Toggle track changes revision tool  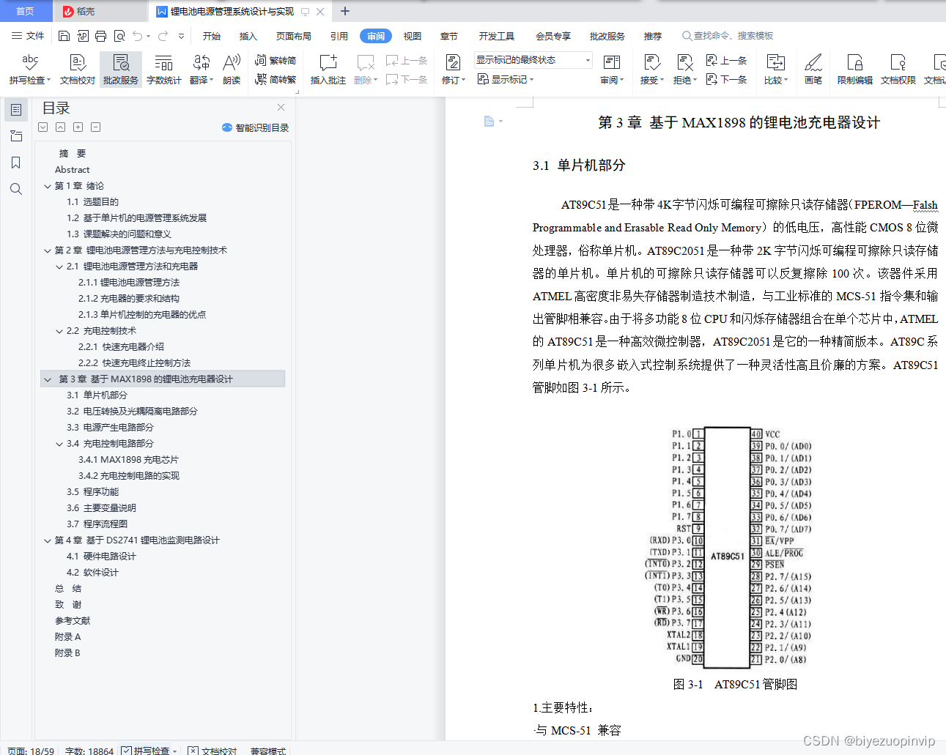453,70
